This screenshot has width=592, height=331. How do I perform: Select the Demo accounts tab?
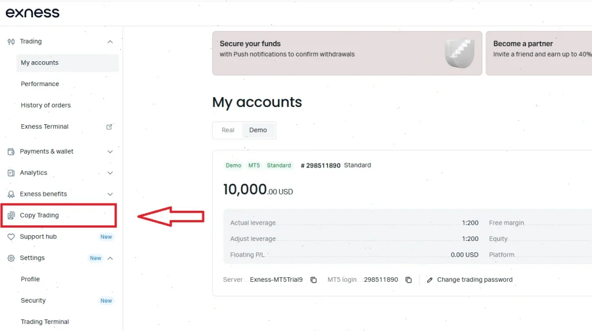258,130
